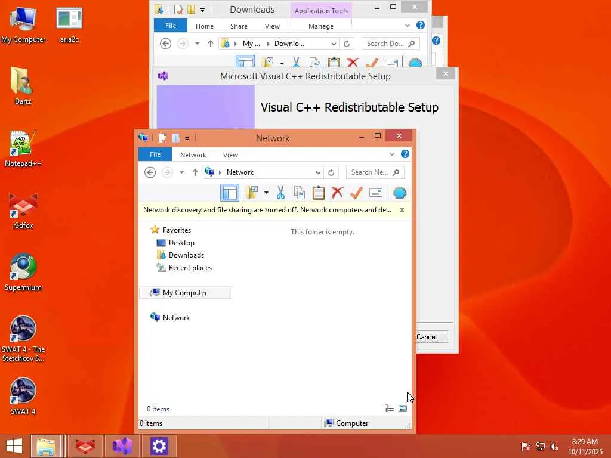Go up one level in the Network window
611x458 pixels.
pos(195,172)
